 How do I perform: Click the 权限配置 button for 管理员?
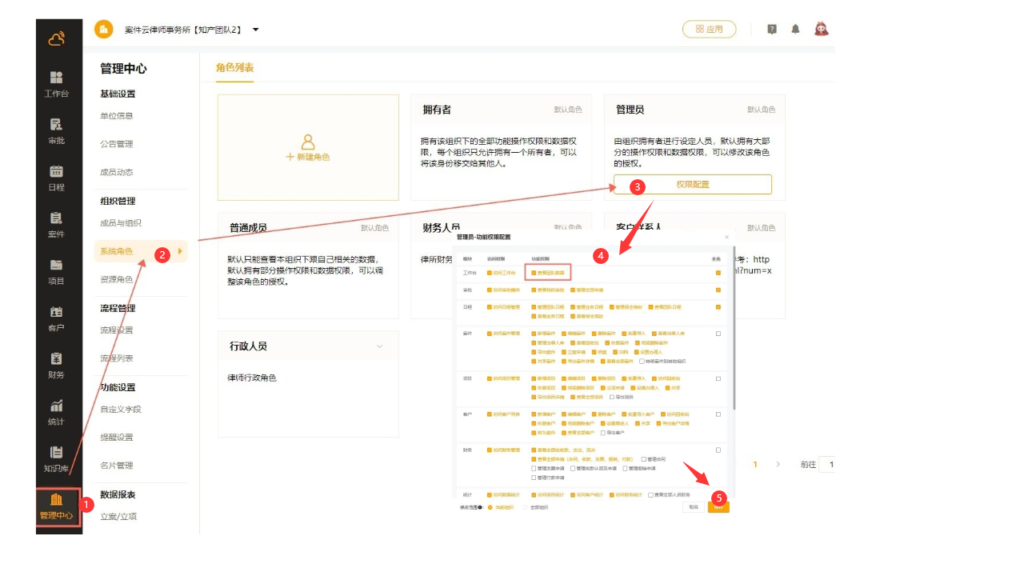(692, 184)
